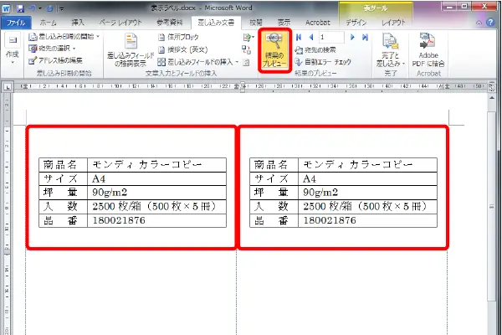Click モンディ カラーコピー cell in right label

pyautogui.click(x=367, y=165)
